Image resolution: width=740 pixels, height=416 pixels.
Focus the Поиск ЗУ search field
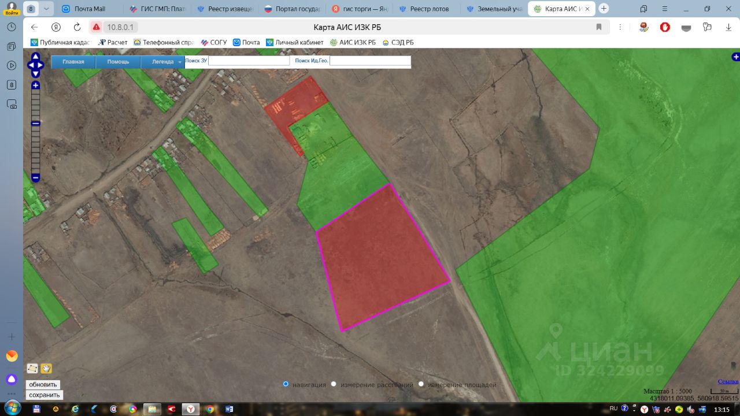[x=249, y=61]
